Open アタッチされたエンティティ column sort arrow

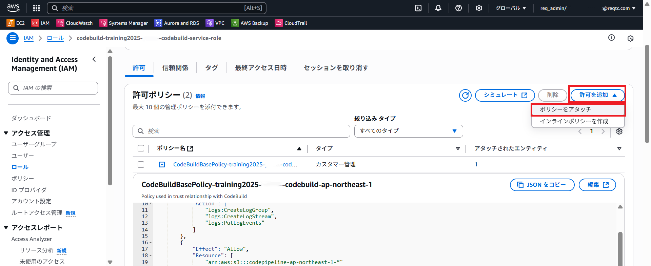pos(619,148)
